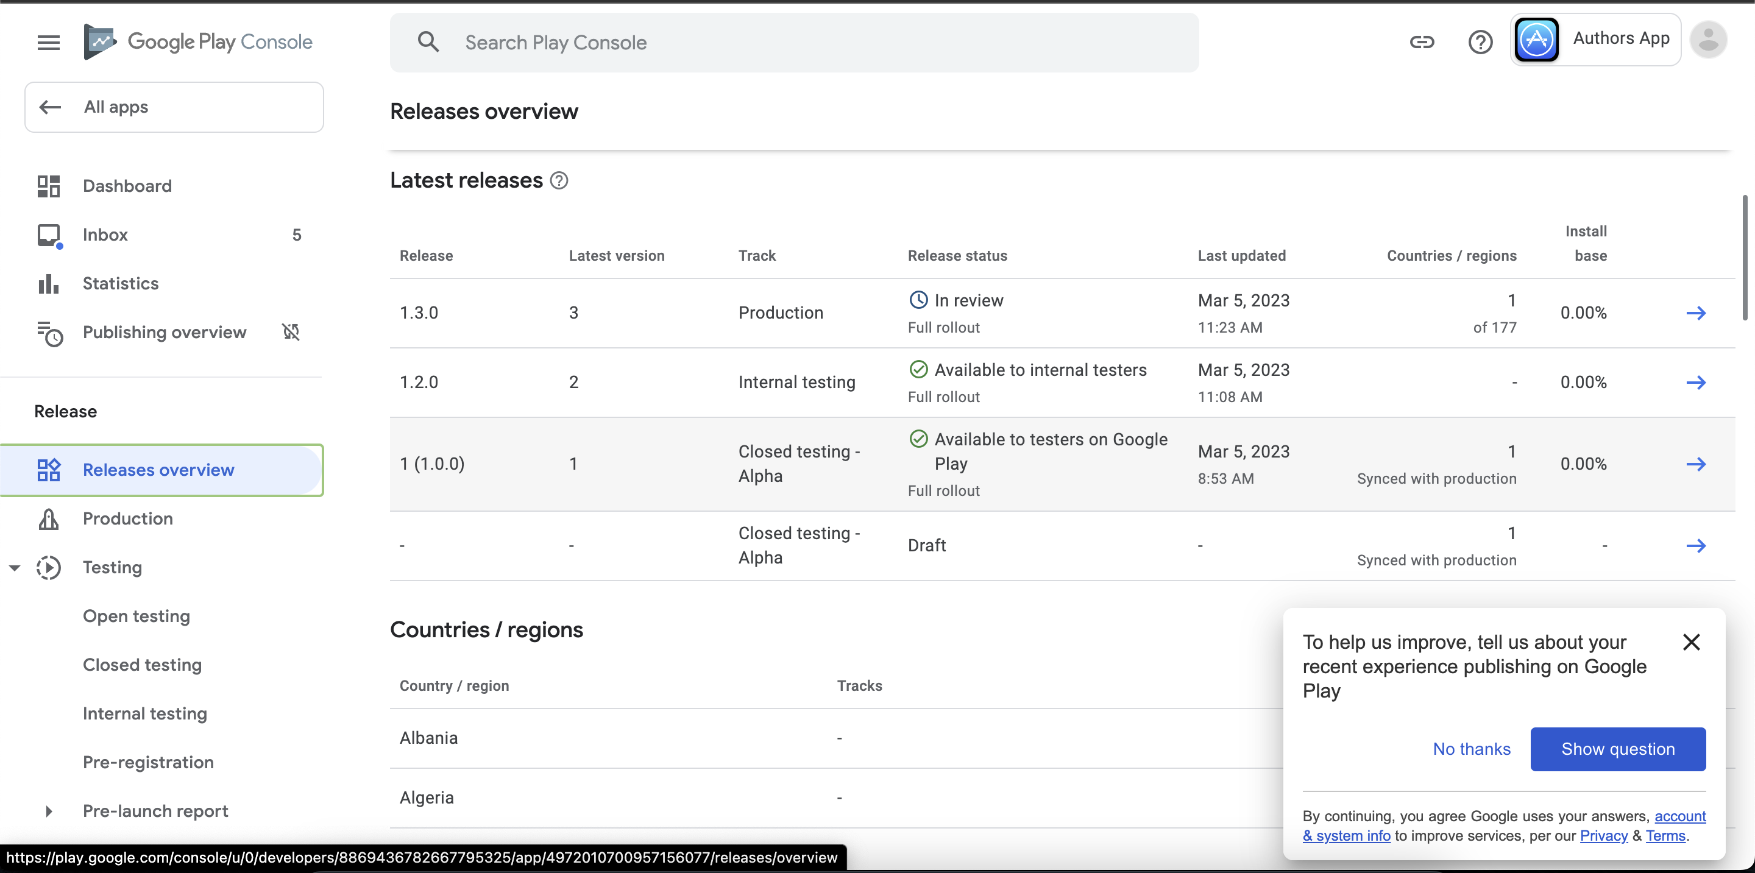Image resolution: width=1755 pixels, height=873 pixels.
Task: Click the Google Play Console logo
Action: click(197, 41)
